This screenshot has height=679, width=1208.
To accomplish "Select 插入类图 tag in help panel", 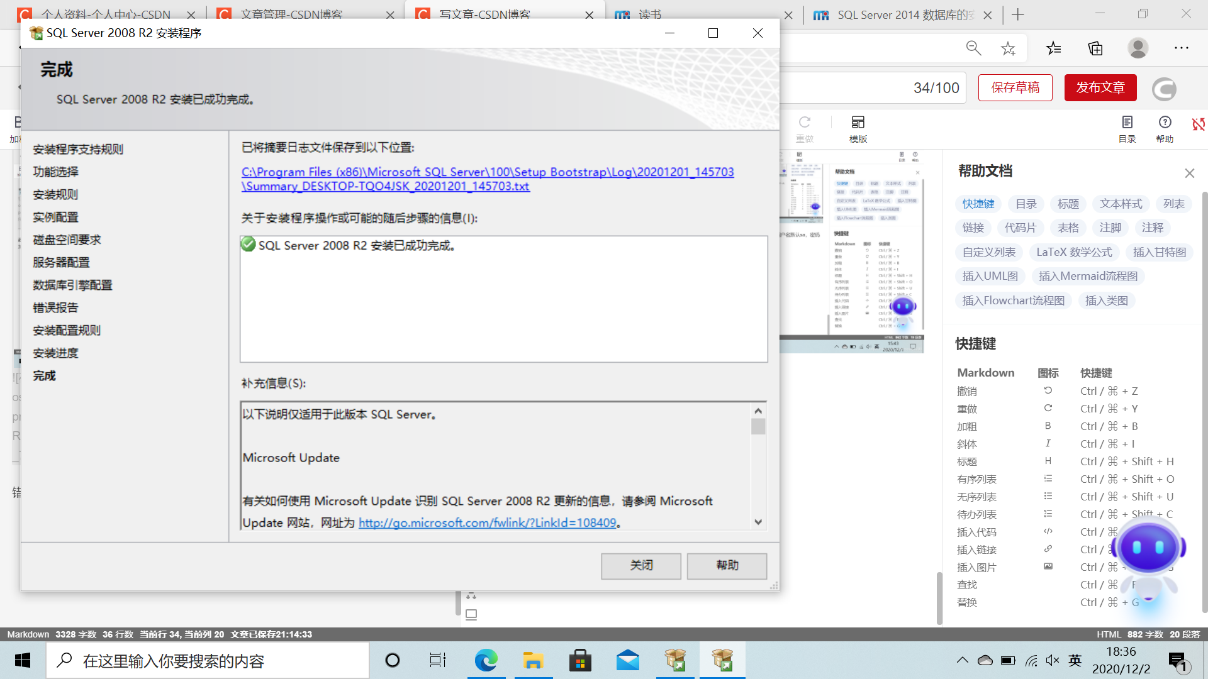I will 1107,301.
